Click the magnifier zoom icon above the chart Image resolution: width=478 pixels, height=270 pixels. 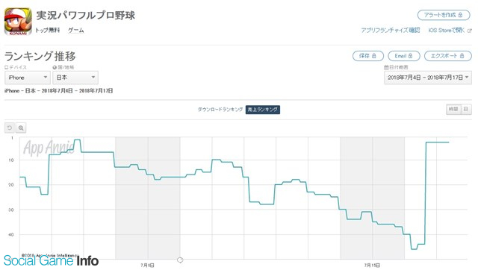click(x=21, y=128)
